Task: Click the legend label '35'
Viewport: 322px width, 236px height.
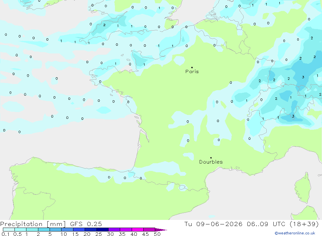Action: (x=122, y=234)
